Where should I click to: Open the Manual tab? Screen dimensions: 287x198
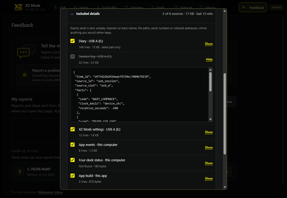point(183,8)
